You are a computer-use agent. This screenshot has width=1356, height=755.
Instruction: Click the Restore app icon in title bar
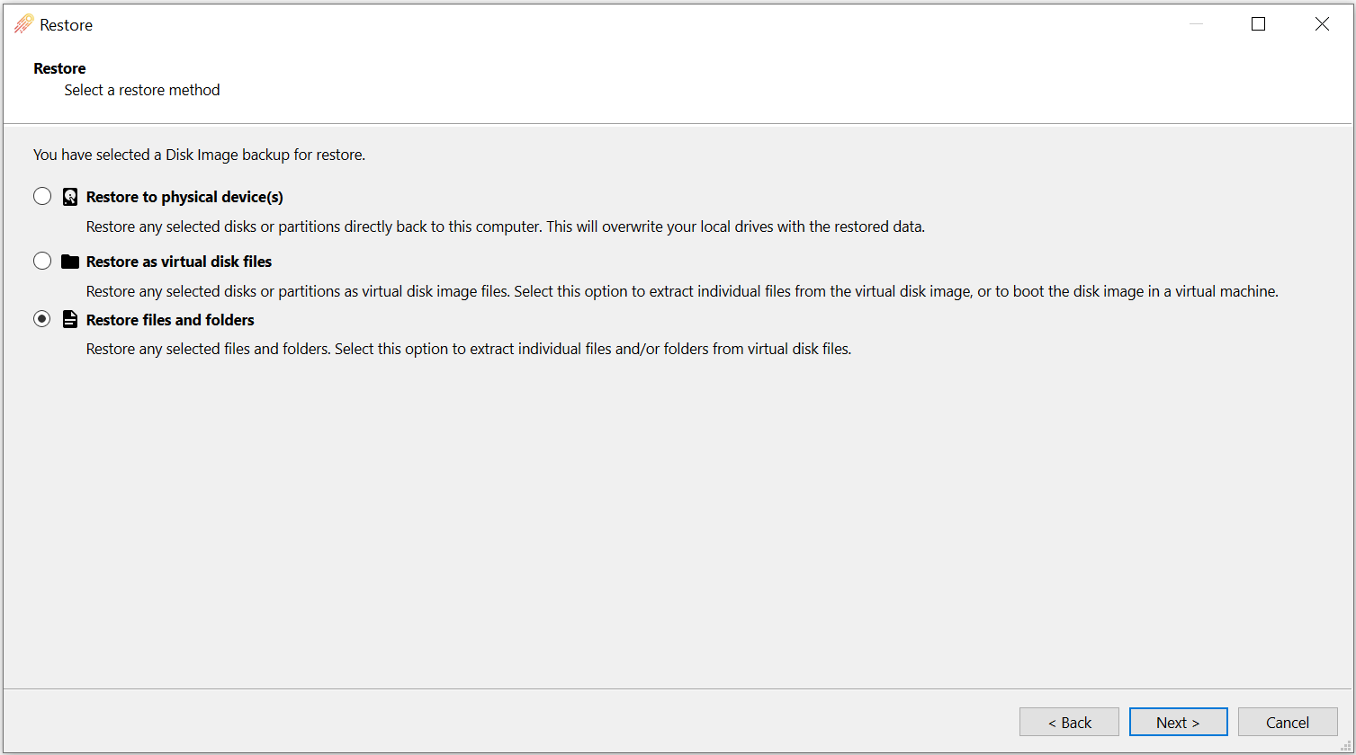pos(23,24)
